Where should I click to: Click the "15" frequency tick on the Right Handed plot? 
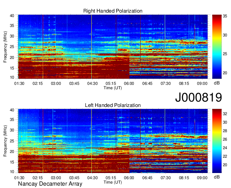12,68
